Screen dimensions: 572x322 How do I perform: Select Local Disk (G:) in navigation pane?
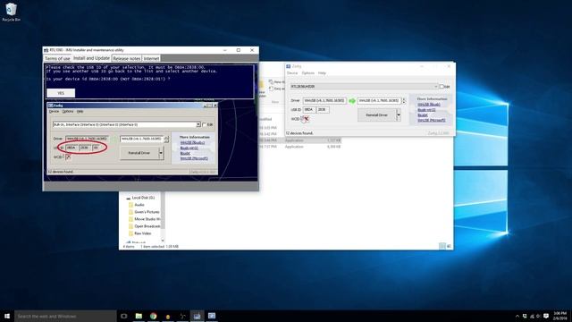click(143, 198)
